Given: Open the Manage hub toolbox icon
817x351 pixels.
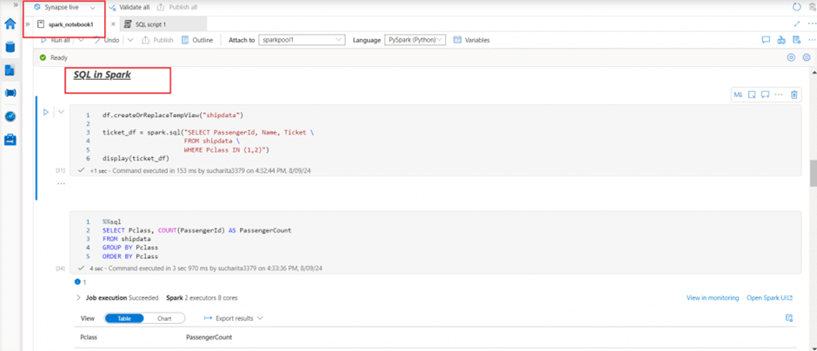Looking at the screenshot, I should click(10, 140).
